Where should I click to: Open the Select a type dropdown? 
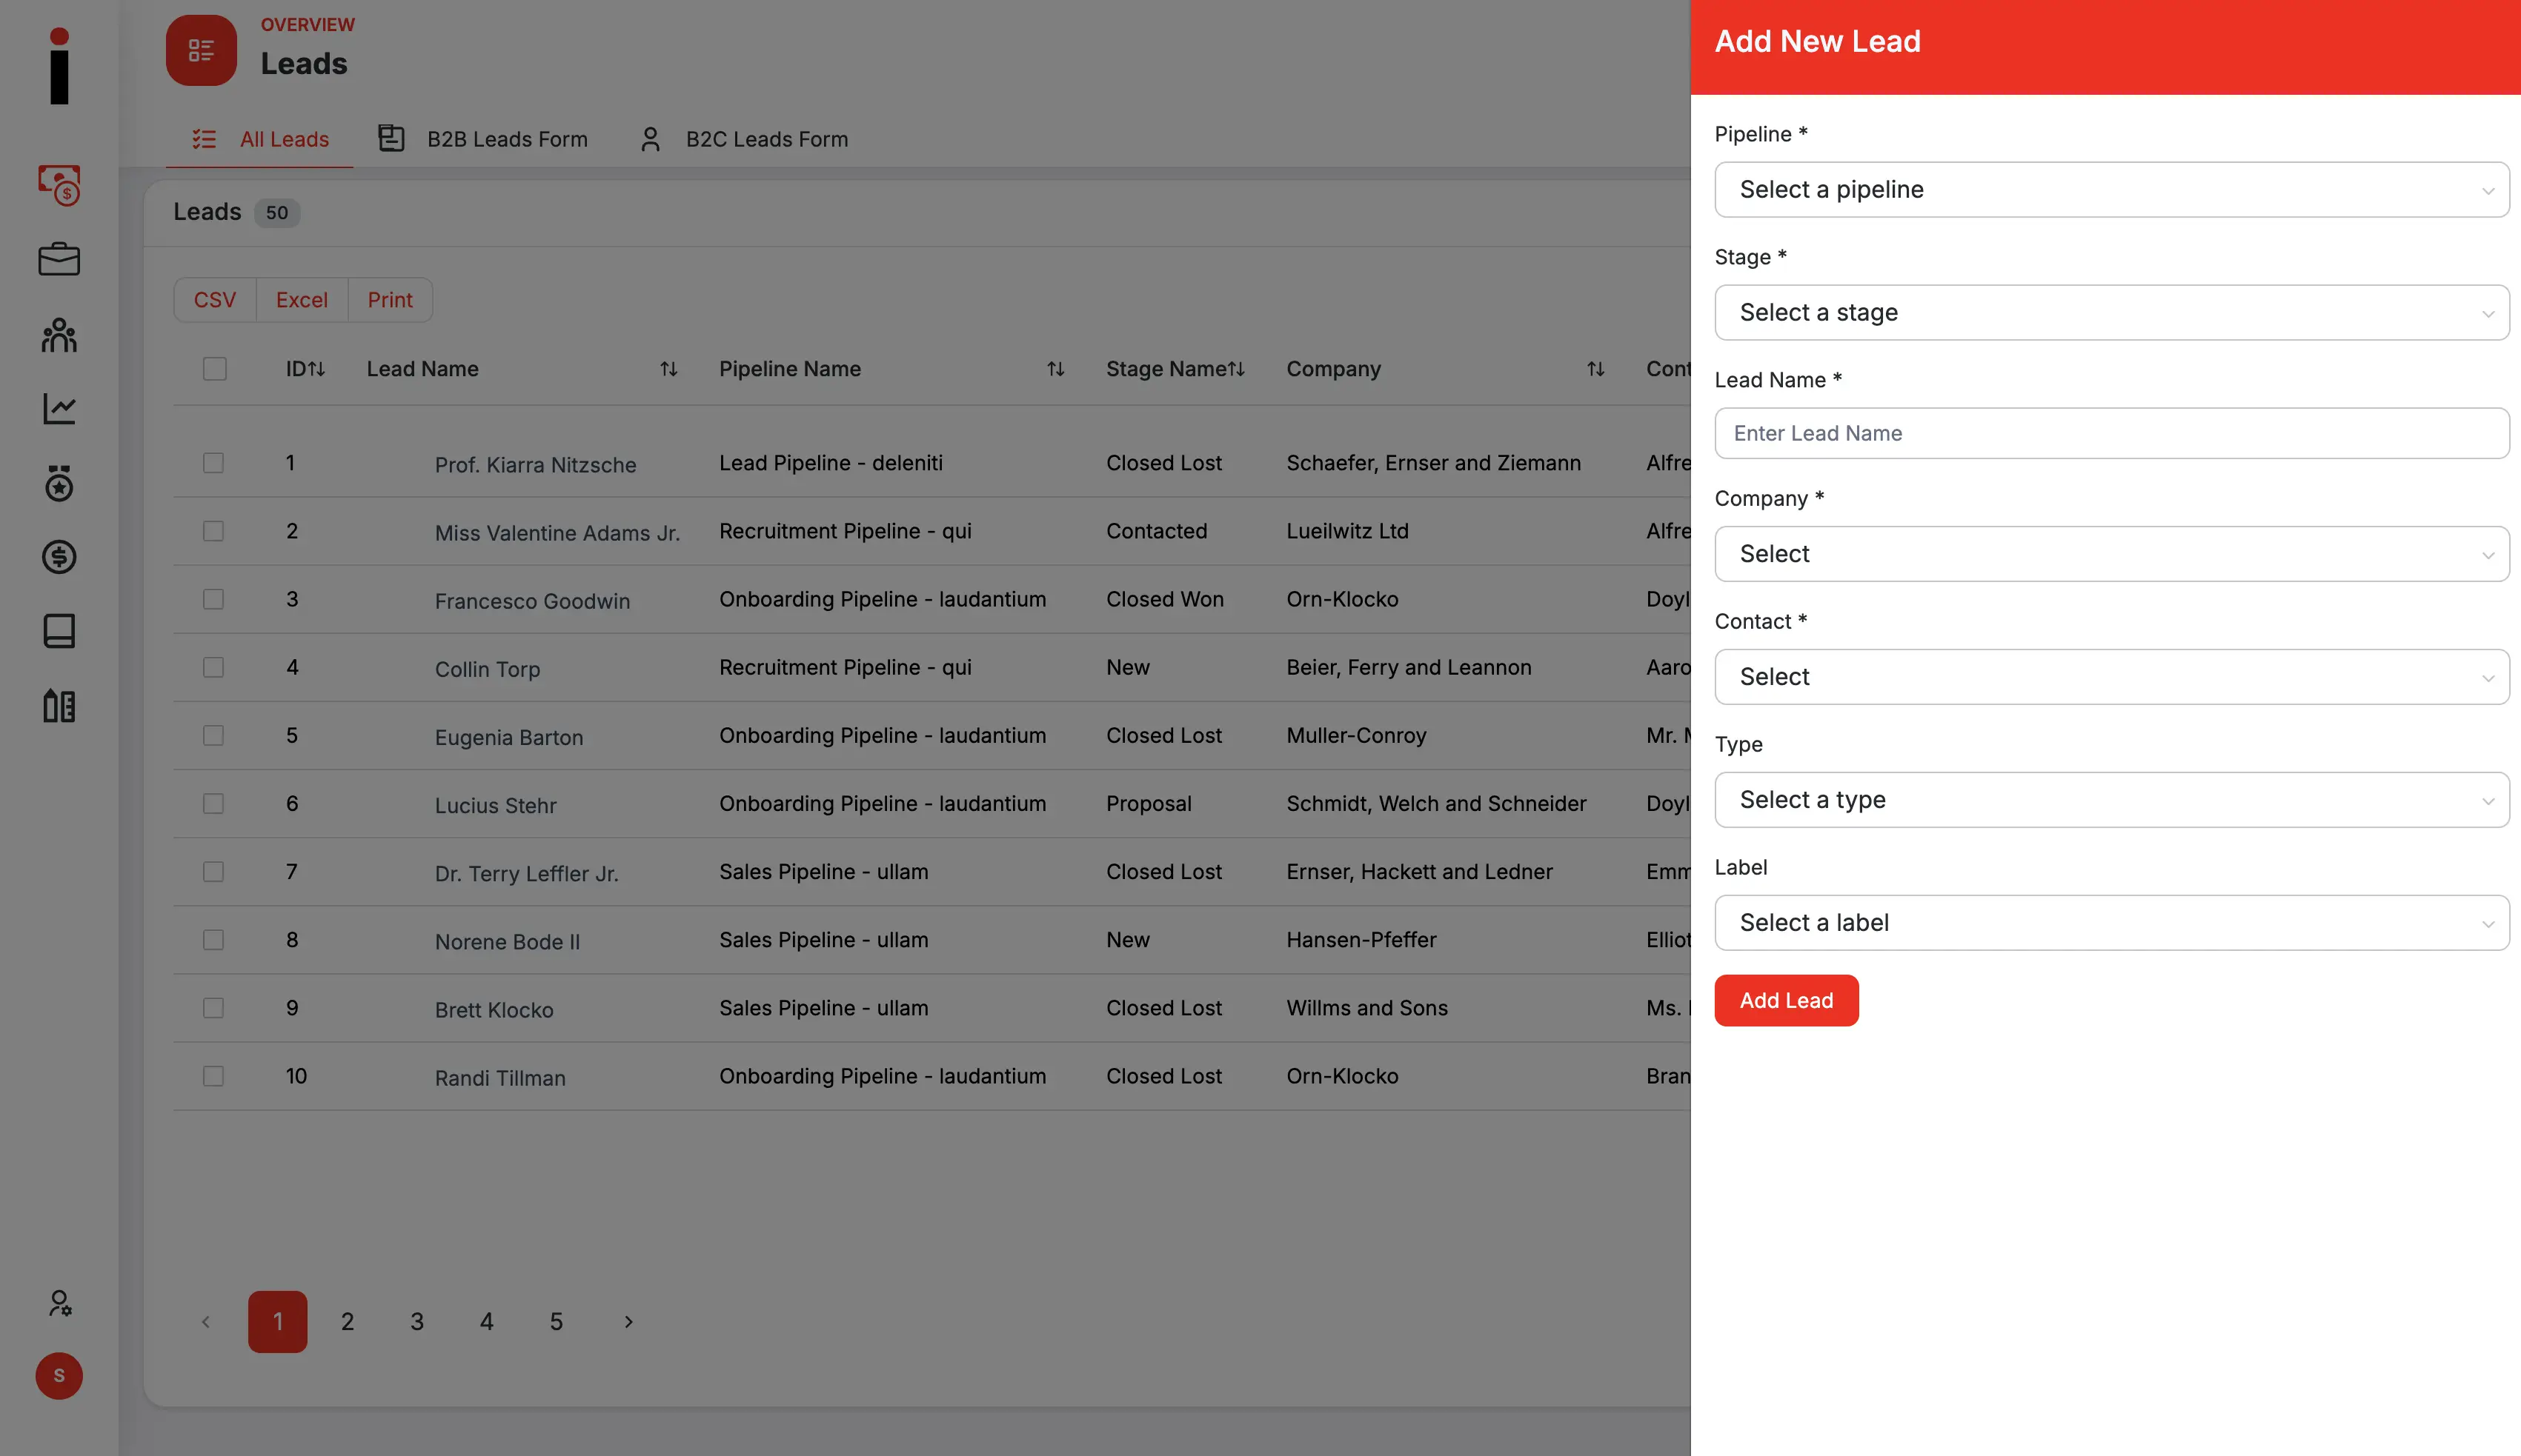coord(2112,800)
